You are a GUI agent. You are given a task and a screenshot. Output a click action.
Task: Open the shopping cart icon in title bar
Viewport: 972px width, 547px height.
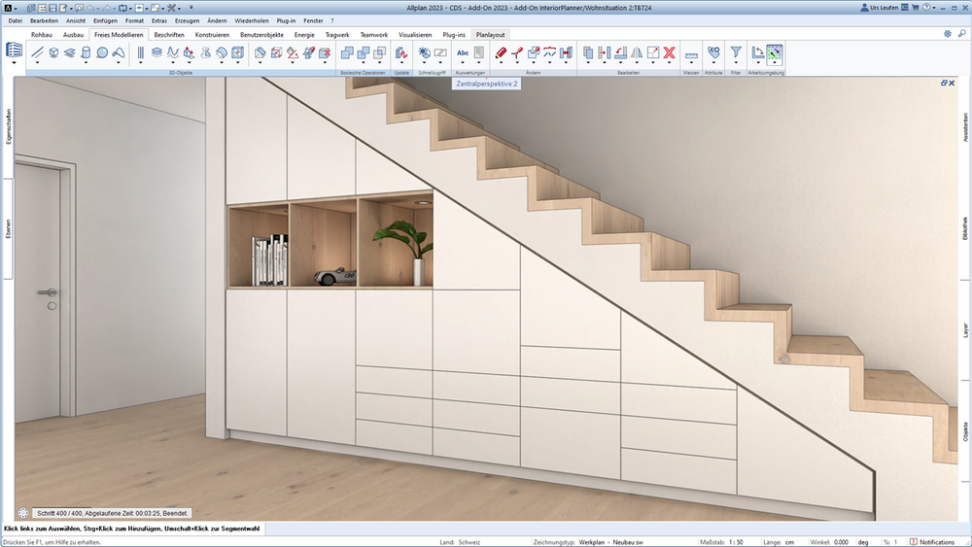coord(915,8)
